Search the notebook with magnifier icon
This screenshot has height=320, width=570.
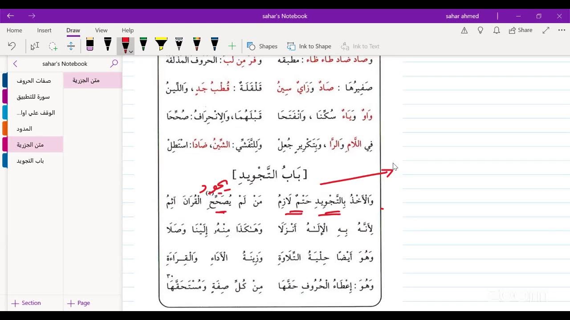click(114, 64)
